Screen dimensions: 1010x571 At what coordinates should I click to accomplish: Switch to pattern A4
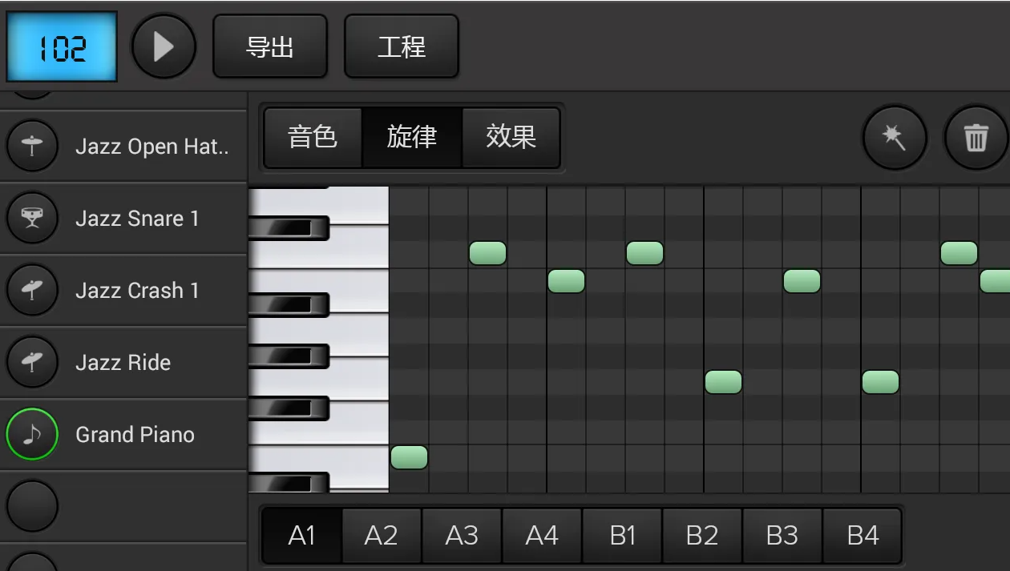(x=542, y=535)
